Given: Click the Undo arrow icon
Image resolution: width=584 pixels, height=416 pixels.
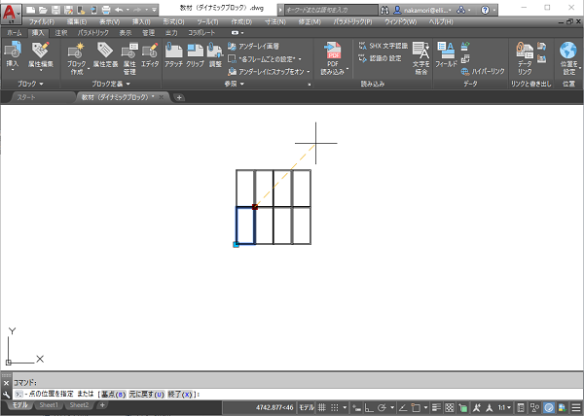Looking at the screenshot, I should [x=119, y=10].
